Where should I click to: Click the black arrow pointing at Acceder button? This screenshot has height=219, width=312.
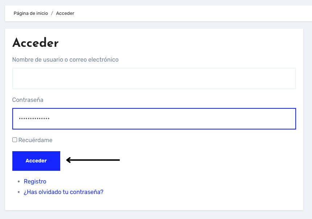click(x=93, y=160)
